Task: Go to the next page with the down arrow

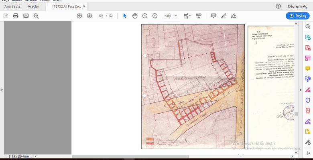Action: (89, 16)
